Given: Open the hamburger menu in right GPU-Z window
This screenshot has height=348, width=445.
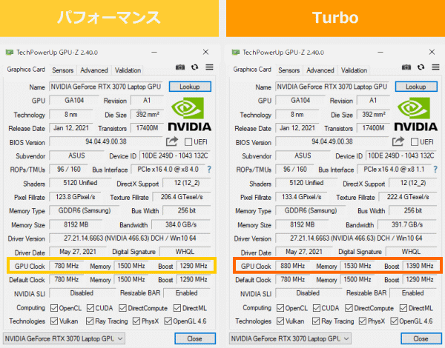Looking at the screenshot, I should (x=435, y=67).
